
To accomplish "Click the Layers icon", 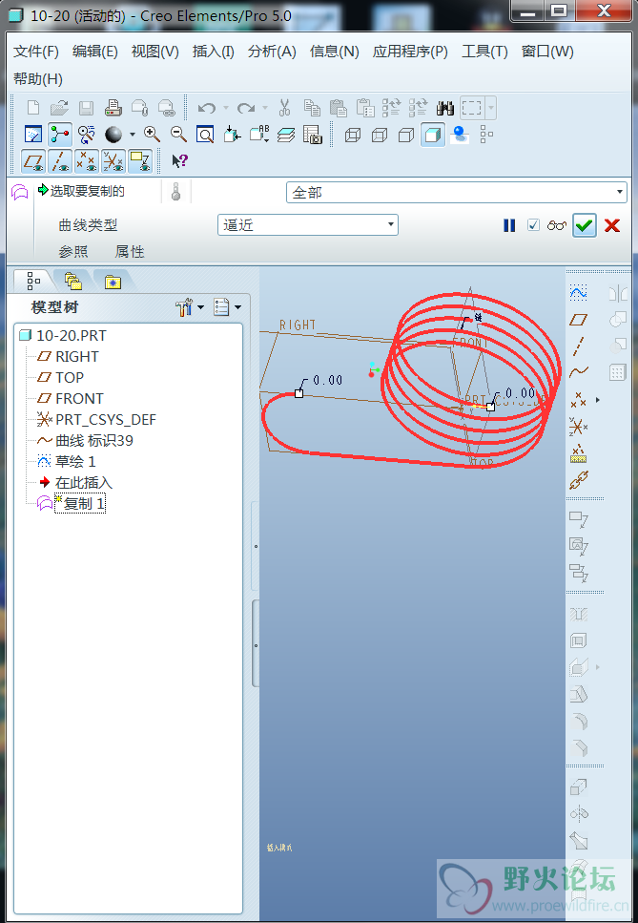I will point(286,135).
